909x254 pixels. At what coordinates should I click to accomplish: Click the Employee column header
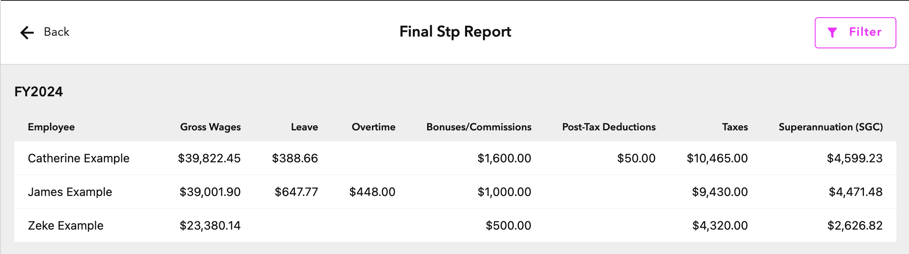click(x=51, y=127)
